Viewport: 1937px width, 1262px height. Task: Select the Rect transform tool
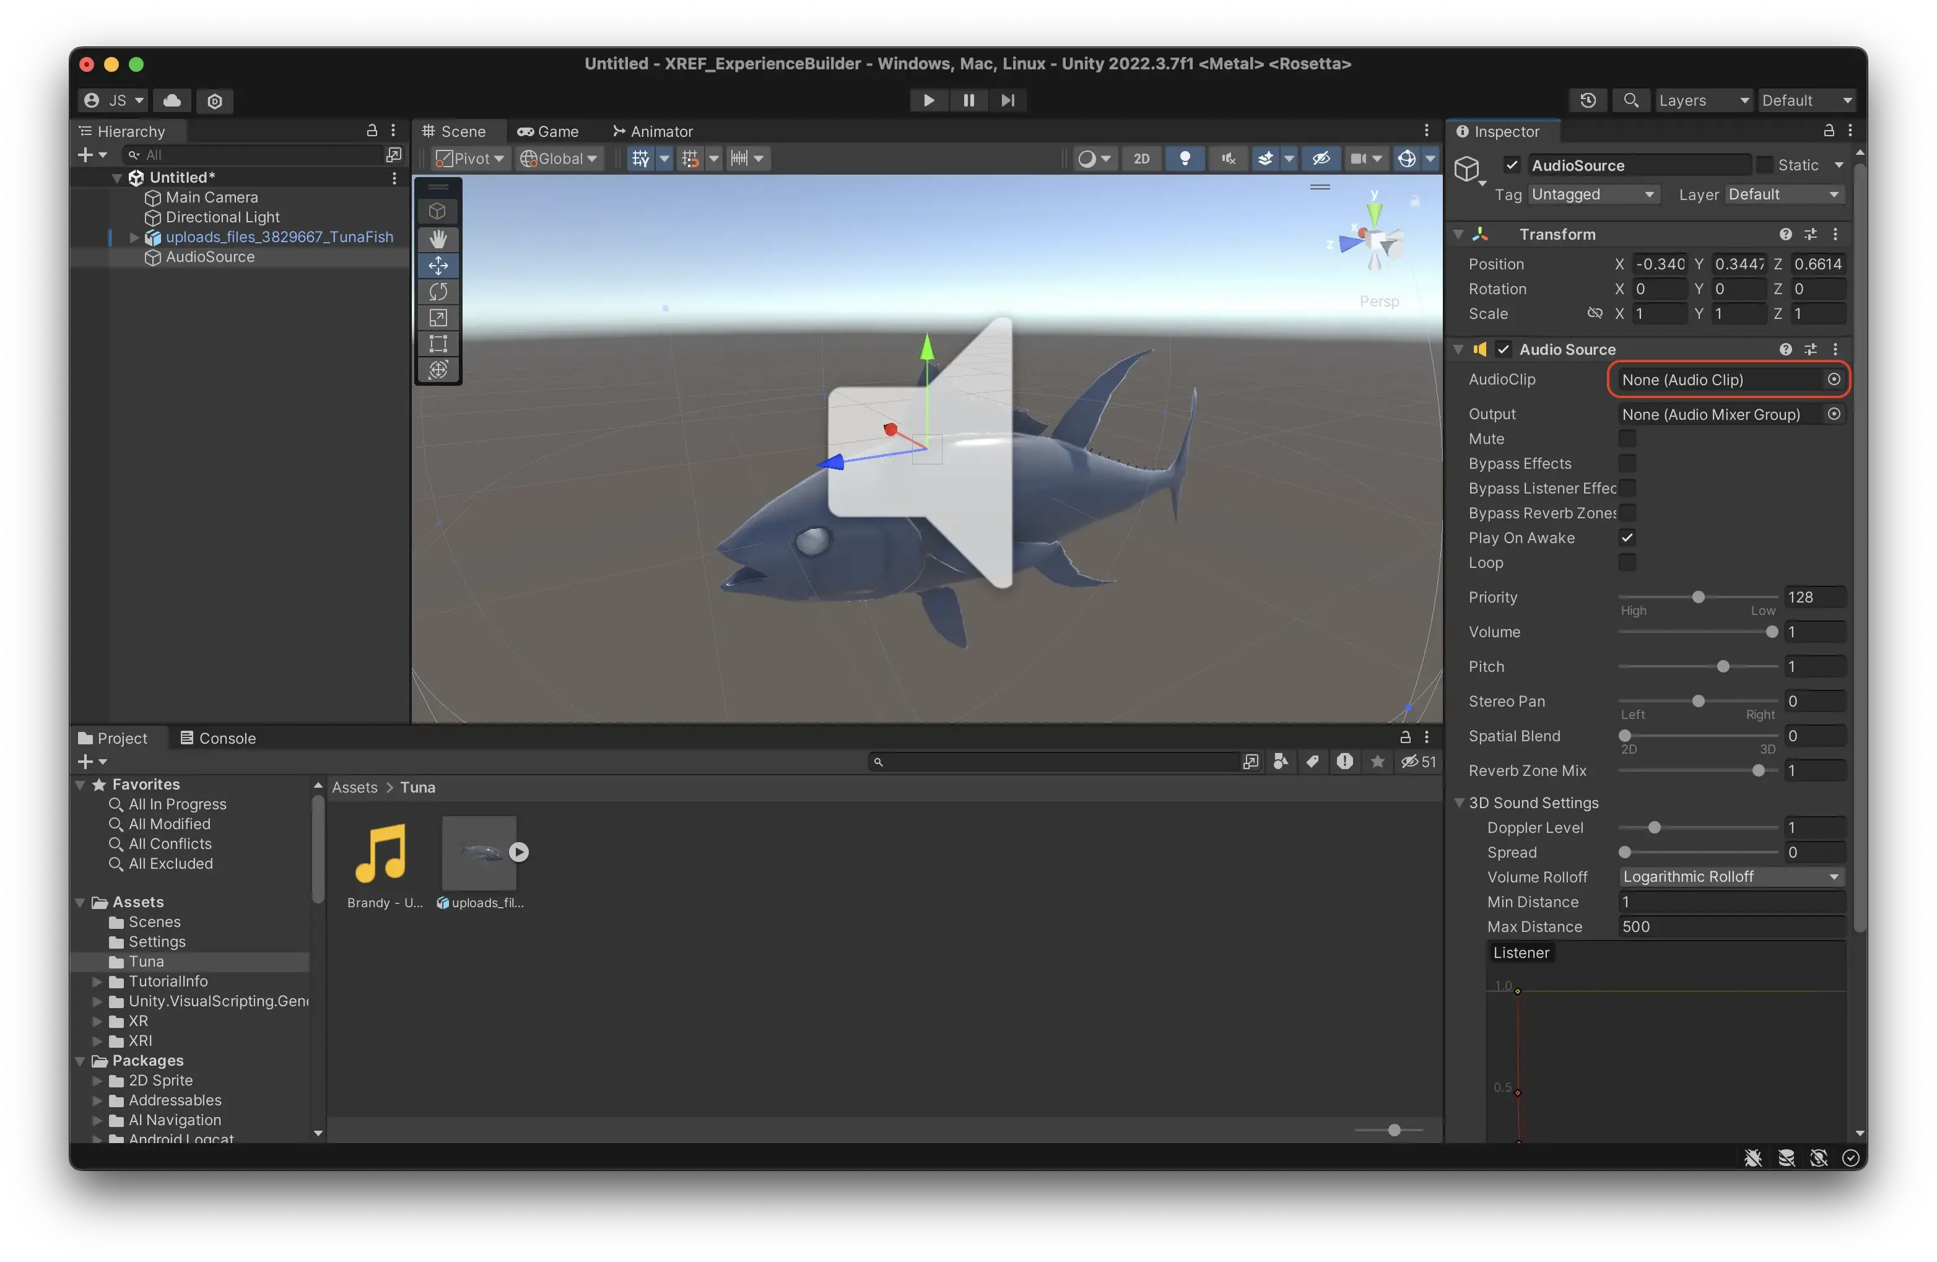438,344
